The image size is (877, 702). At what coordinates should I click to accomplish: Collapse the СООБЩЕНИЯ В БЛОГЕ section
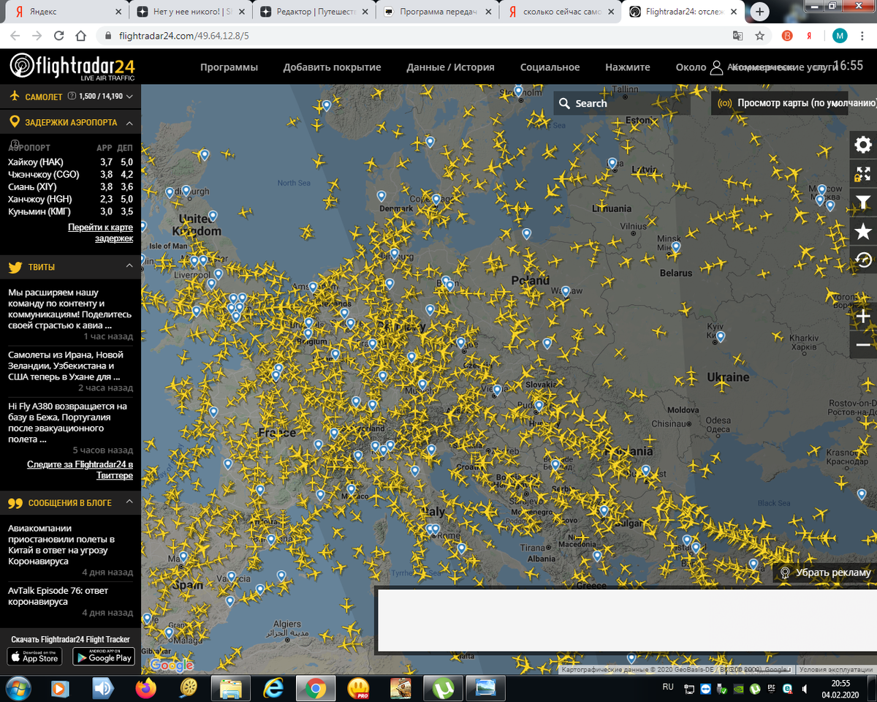coord(129,502)
